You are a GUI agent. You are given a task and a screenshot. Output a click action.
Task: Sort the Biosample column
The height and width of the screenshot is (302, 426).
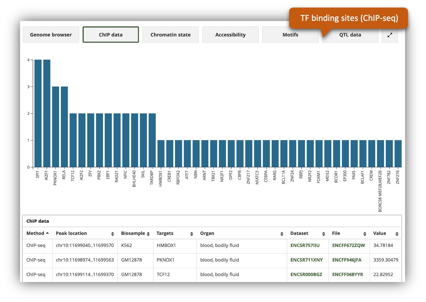(148, 234)
